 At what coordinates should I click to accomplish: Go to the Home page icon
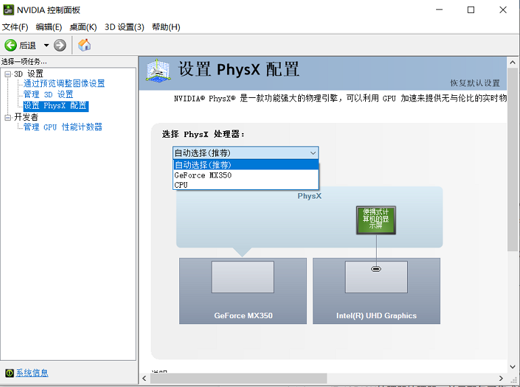coord(85,45)
